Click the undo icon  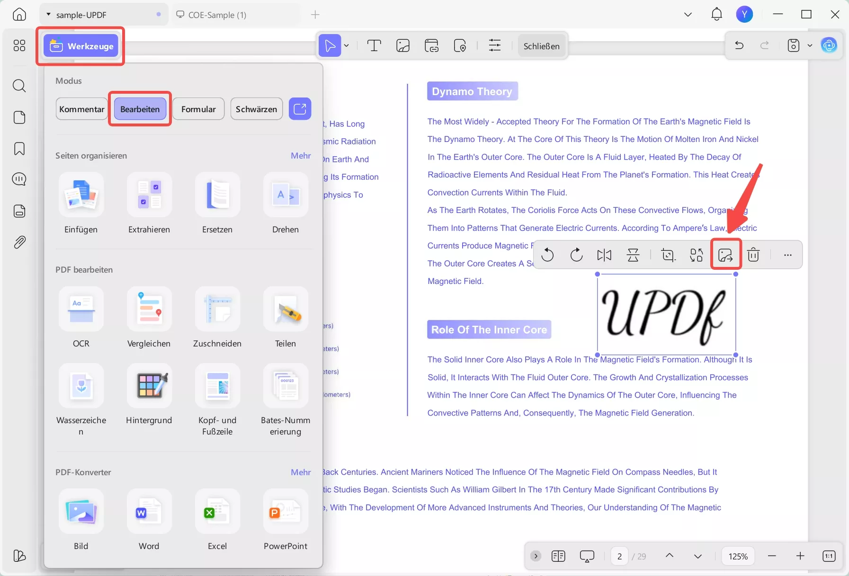739,45
